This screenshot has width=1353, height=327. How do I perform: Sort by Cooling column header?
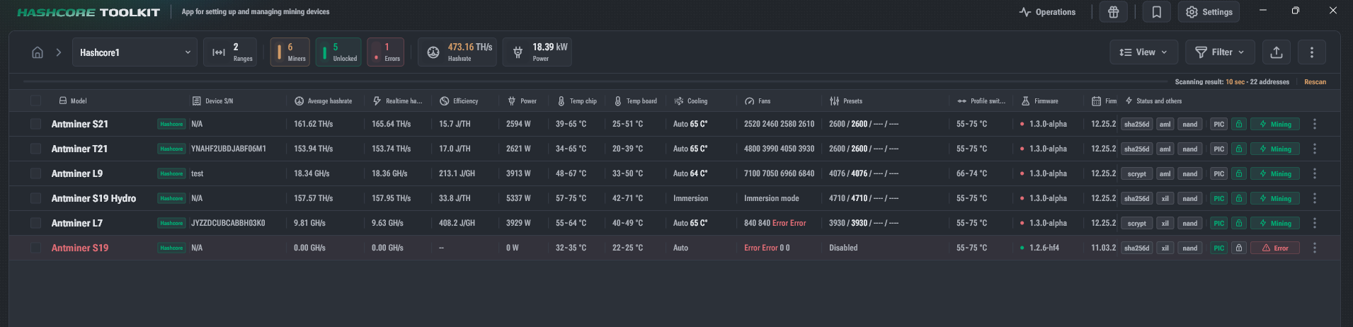(691, 101)
